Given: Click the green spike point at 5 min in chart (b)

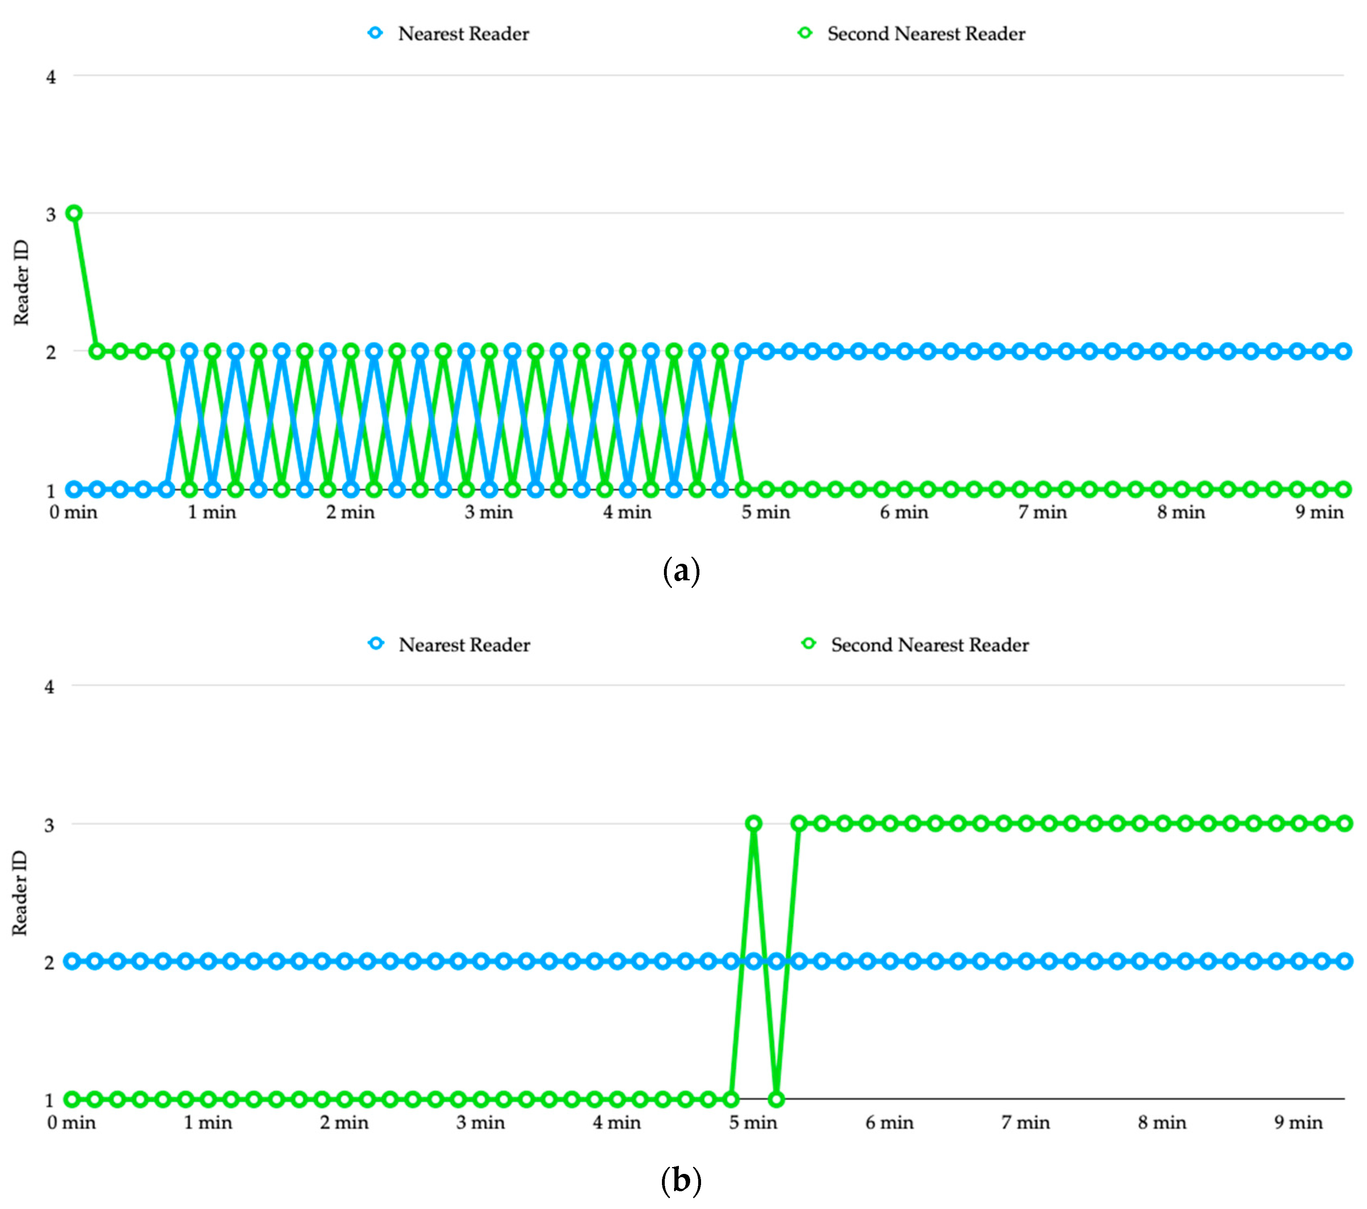Looking at the screenshot, I should (754, 823).
